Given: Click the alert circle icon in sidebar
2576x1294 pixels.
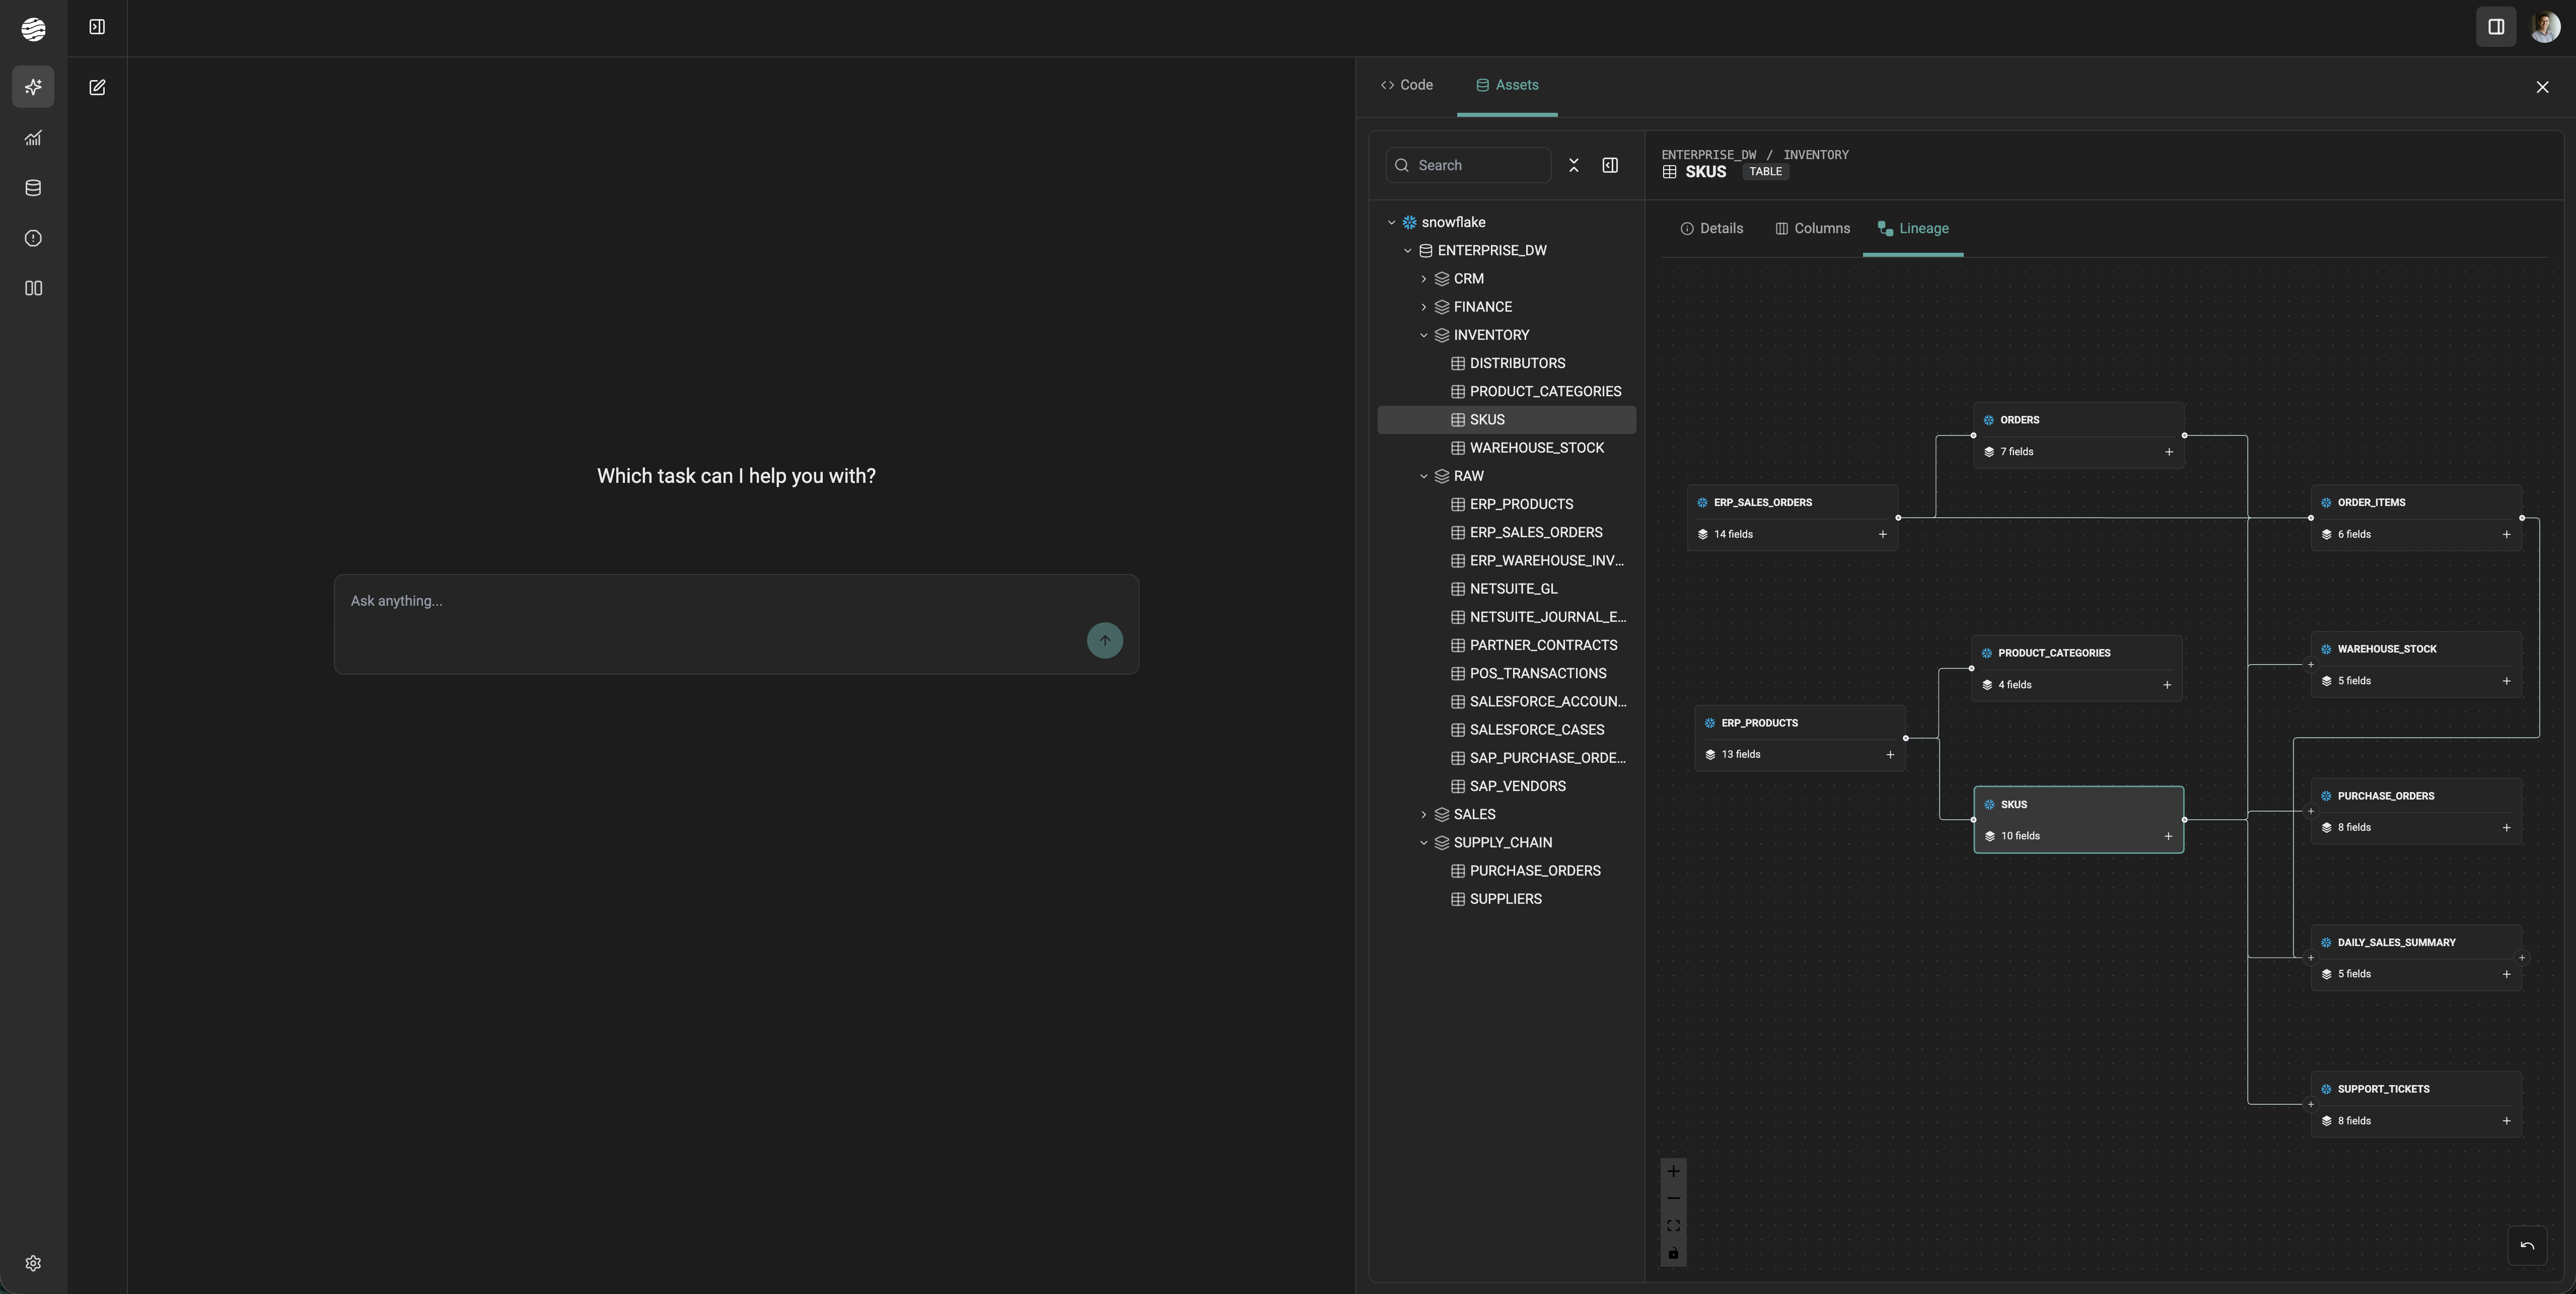Looking at the screenshot, I should (x=33, y=238).
